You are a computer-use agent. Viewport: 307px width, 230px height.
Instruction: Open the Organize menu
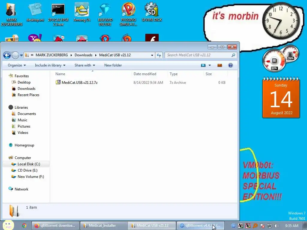(x=17, y=65)
